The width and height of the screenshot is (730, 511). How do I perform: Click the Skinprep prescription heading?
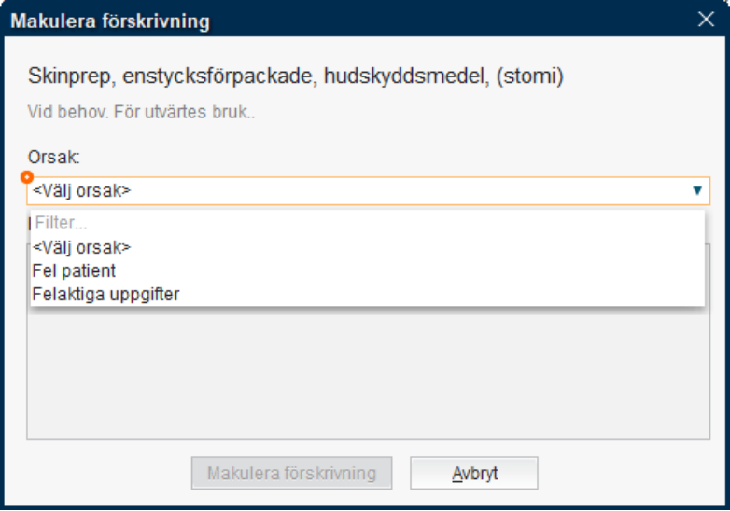[x=295, y=76]
